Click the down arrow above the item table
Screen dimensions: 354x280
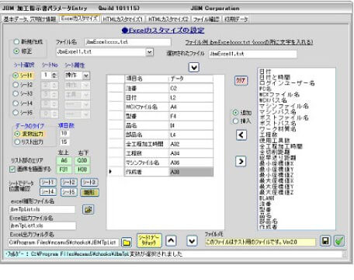pos(194,68)
